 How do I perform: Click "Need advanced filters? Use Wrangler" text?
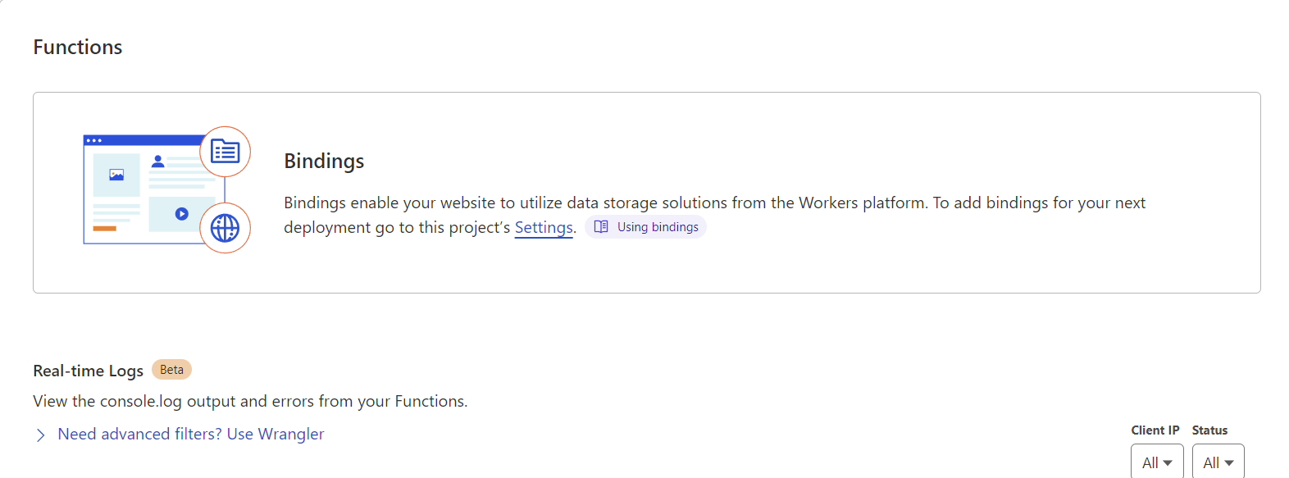coord(190,434)
